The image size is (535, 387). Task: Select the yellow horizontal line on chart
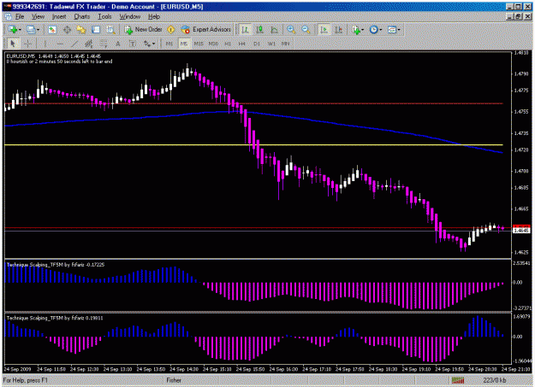pos(253,144)
